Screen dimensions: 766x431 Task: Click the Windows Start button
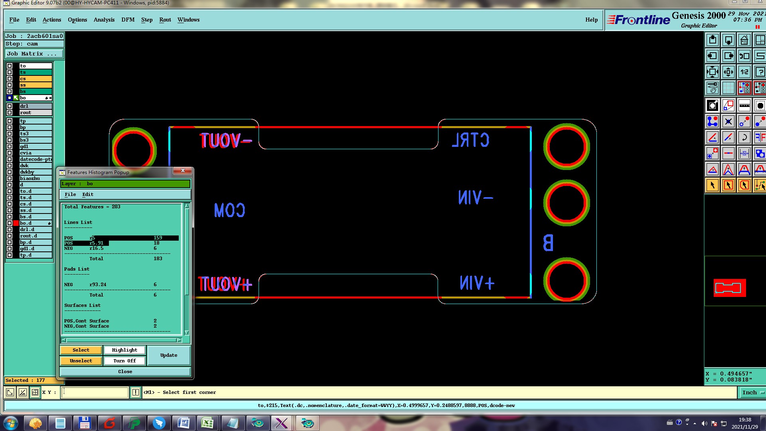coord(11,423)
